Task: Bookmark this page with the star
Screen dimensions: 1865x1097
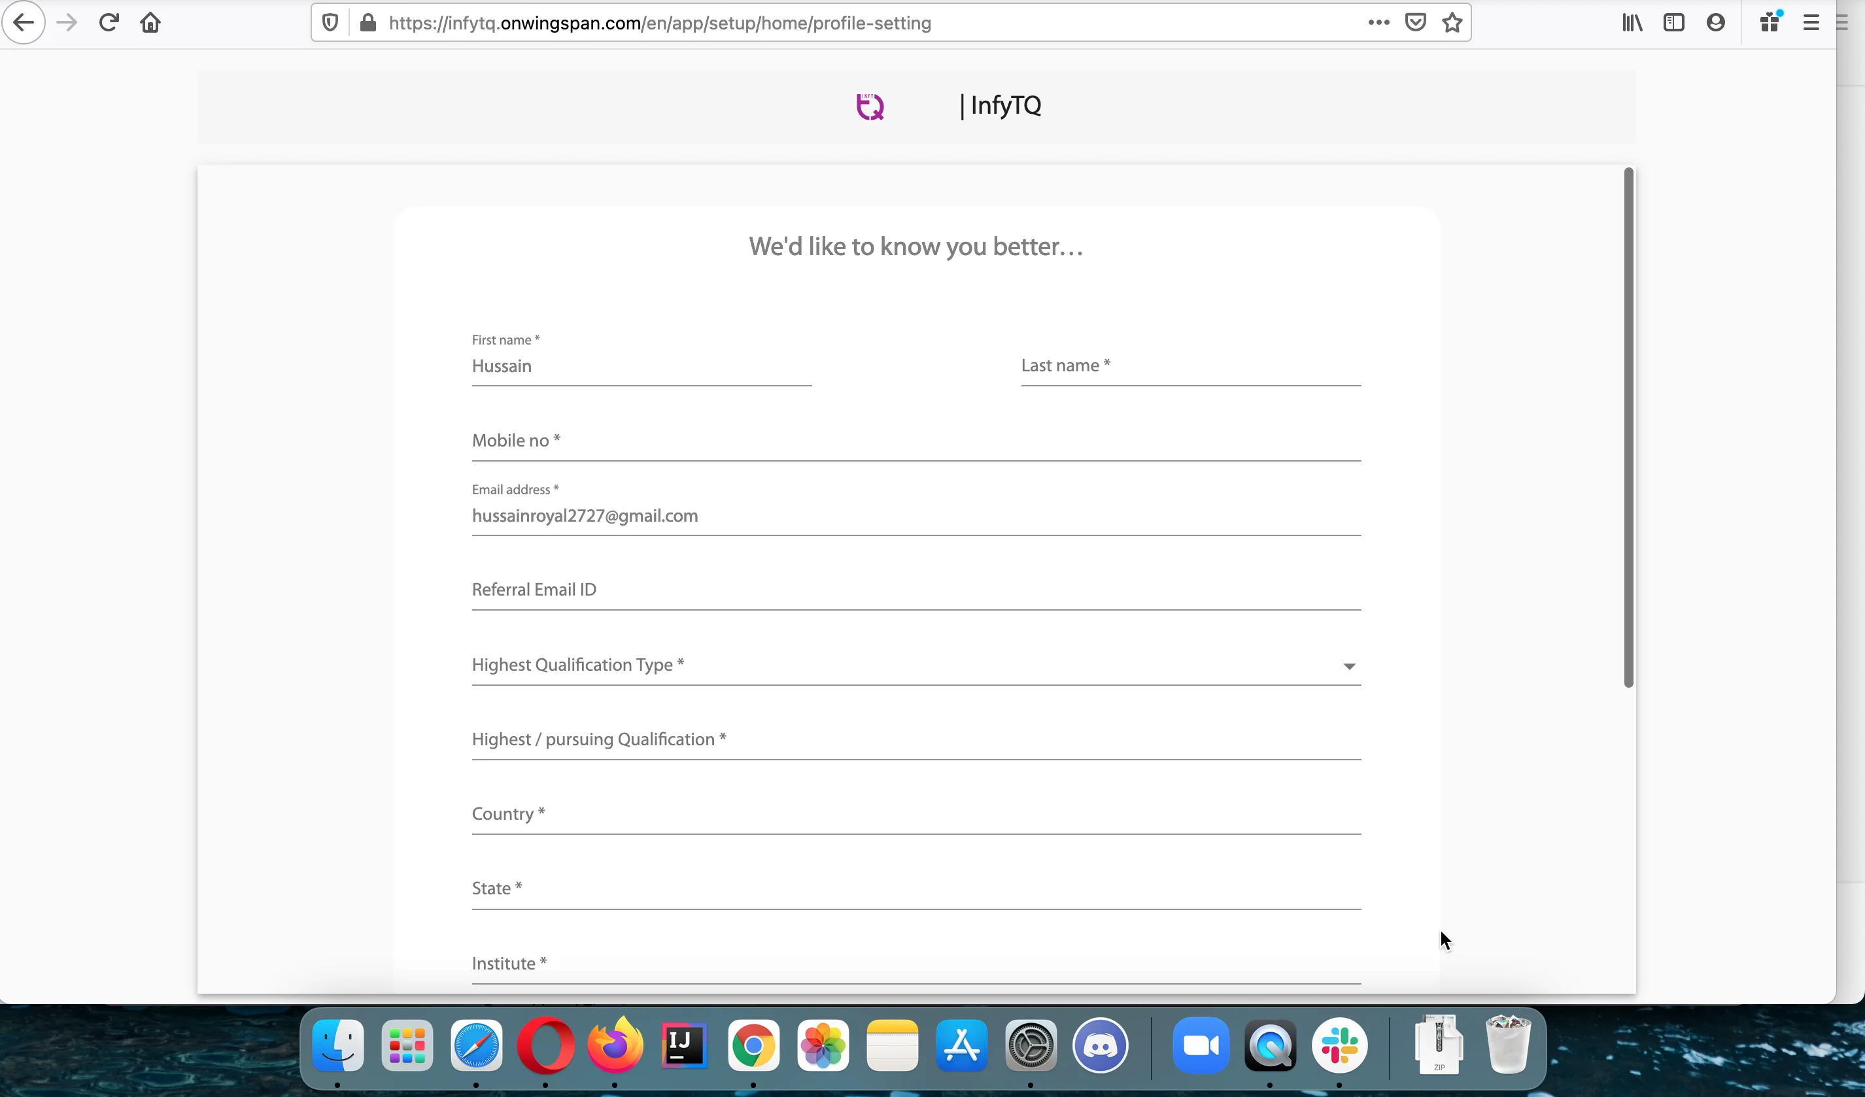Action: pyautogui.click(x=1452, y=23)
